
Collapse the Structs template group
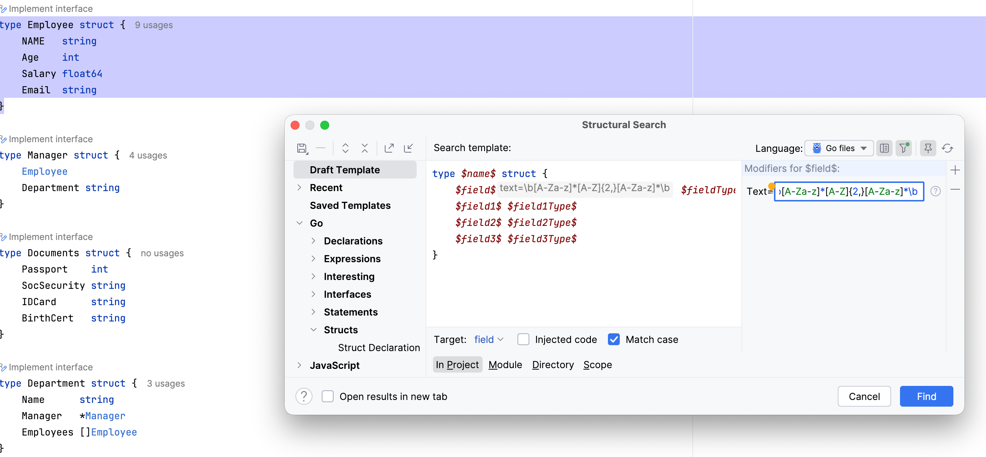point(314,330)
